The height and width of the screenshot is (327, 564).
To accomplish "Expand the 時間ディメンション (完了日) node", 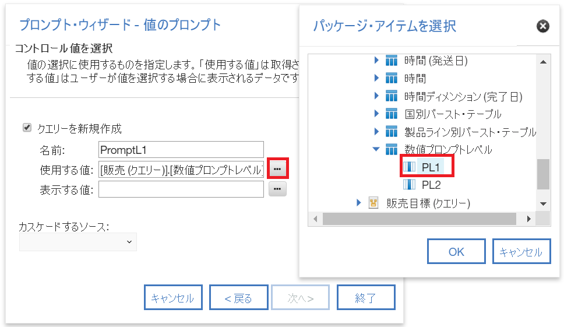I will point(376,96).
